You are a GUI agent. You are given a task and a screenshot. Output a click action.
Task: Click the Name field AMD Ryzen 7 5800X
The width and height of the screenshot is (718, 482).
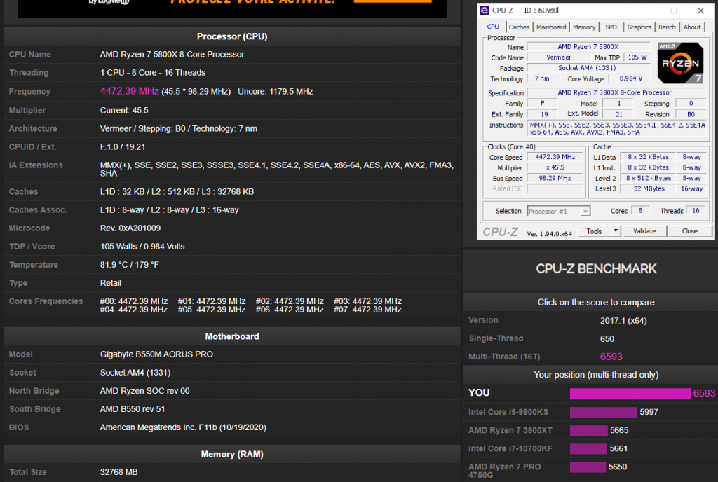tap(588, 47)
